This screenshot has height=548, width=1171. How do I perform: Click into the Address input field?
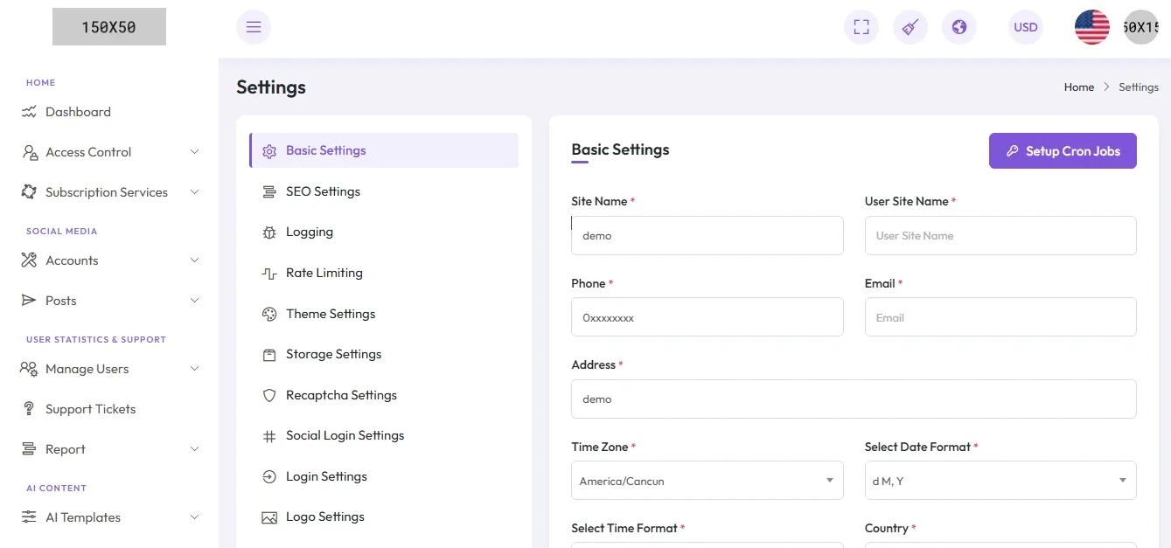[854, 399]
